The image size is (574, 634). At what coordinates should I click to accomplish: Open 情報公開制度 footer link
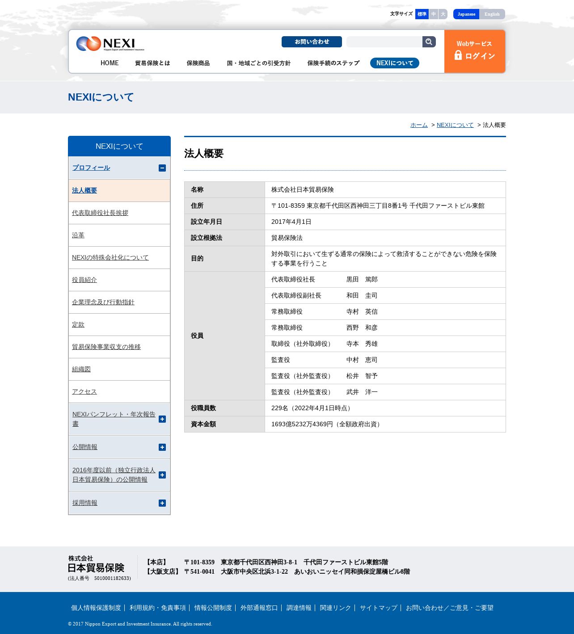(x=213, y=608)
